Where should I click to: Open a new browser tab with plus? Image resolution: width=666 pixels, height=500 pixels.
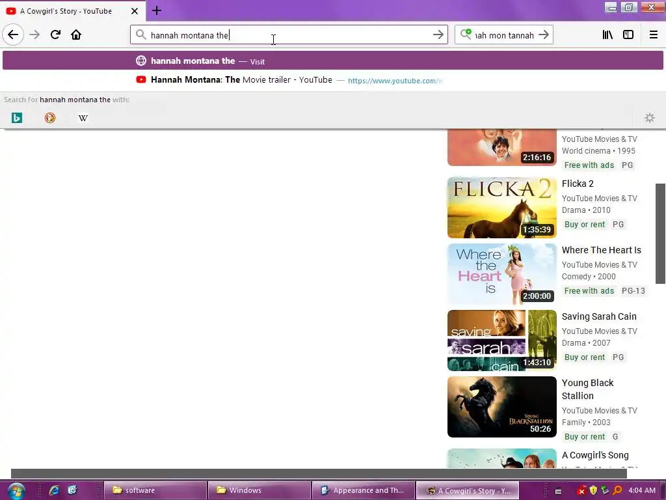(157, 10)
